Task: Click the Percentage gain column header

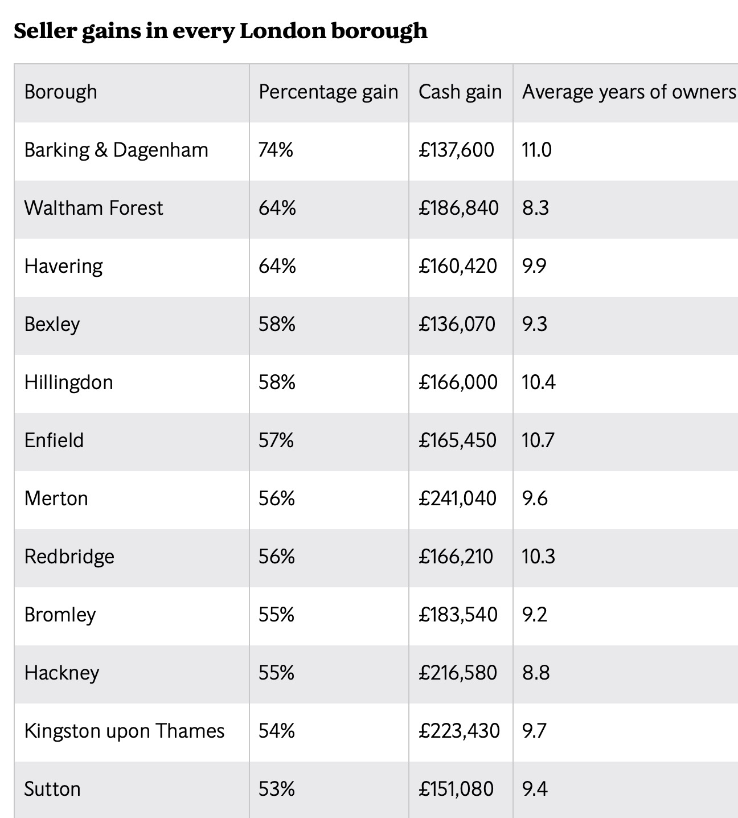Action: coord(328,92)
